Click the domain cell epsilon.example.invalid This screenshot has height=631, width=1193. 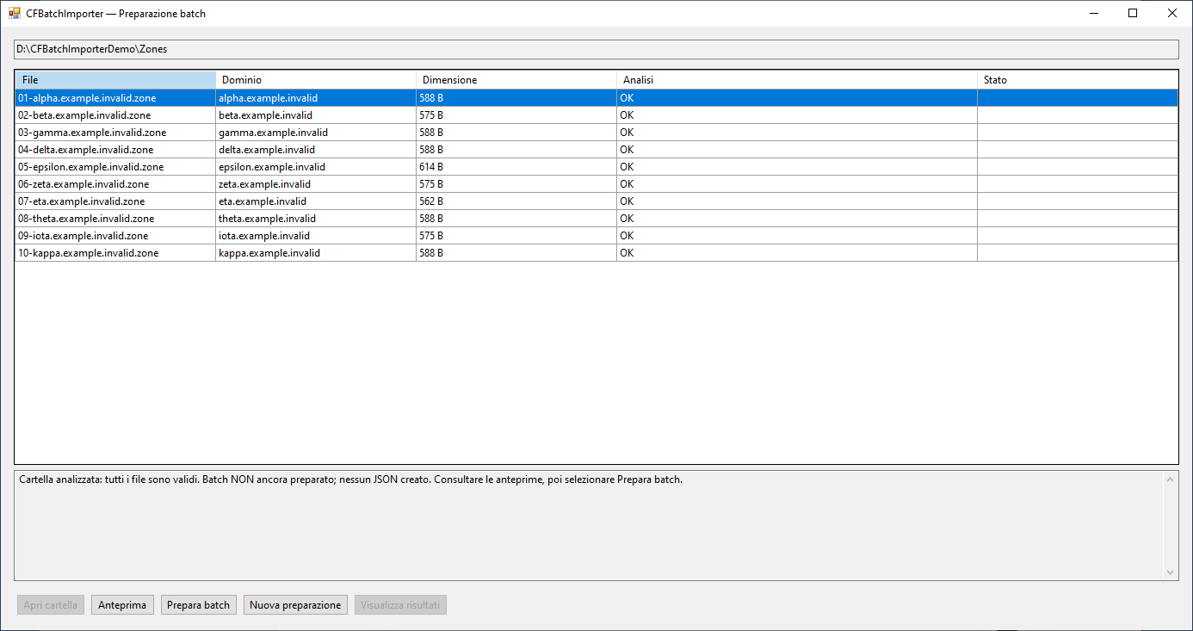[x=316, y=167]
